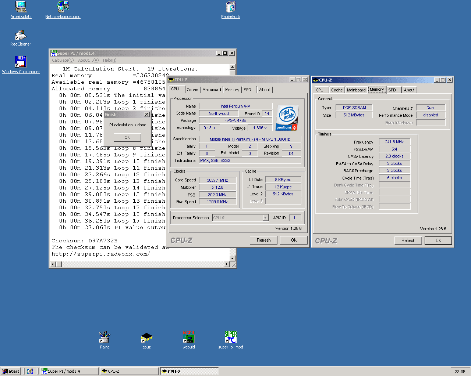The image size is (471, 376).
Task: Click OK in the Finish dialog
Action: pos(127,137)
